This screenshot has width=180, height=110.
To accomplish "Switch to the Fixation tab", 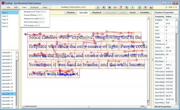I will coord(71,13).
